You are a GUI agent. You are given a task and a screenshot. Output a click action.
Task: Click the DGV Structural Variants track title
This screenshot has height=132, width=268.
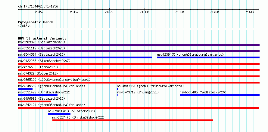[x=42, y=38]
